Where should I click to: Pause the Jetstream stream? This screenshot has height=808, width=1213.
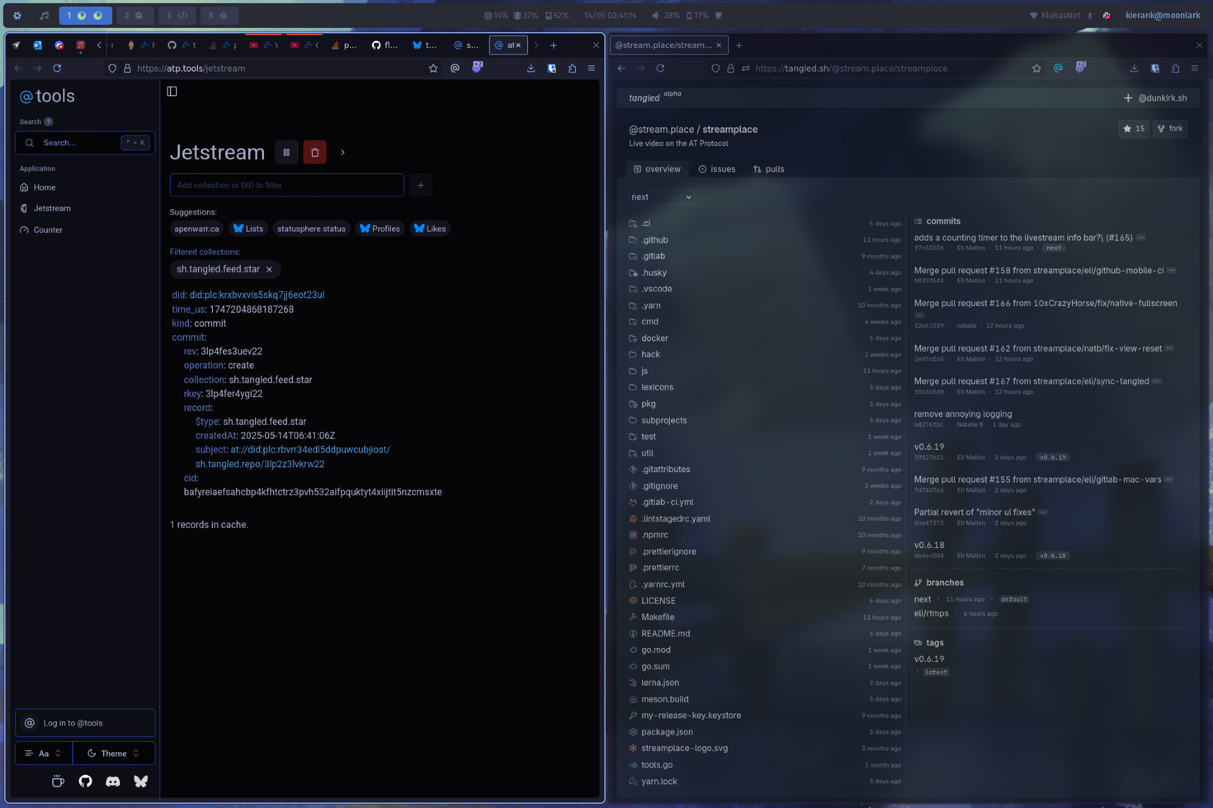pos(286,152)
